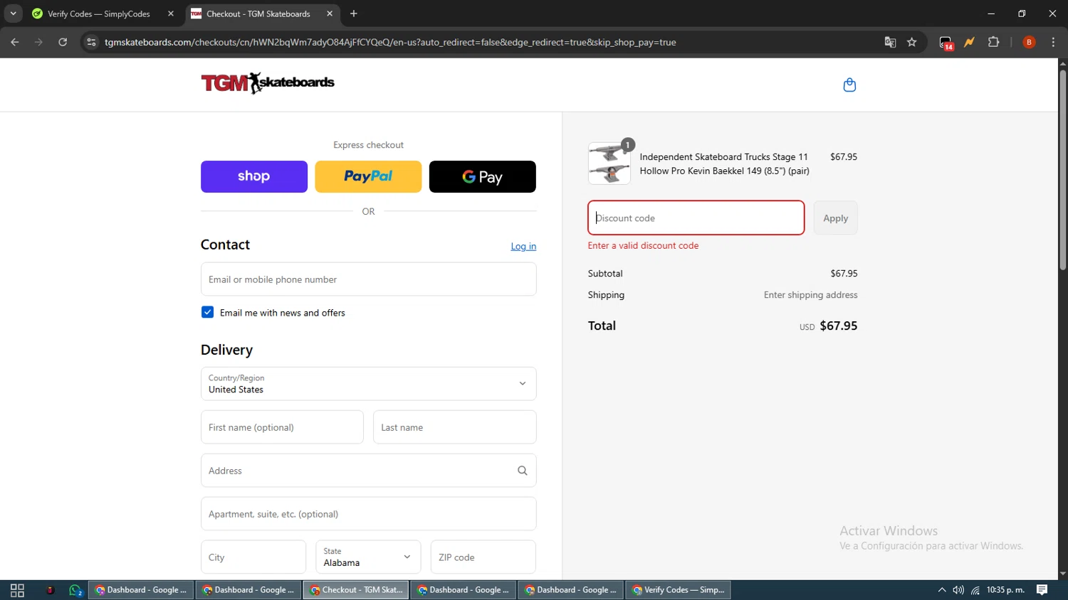Bookmark this page with the star icon
Screen dimensions: 1068x600
pos(912,42)
